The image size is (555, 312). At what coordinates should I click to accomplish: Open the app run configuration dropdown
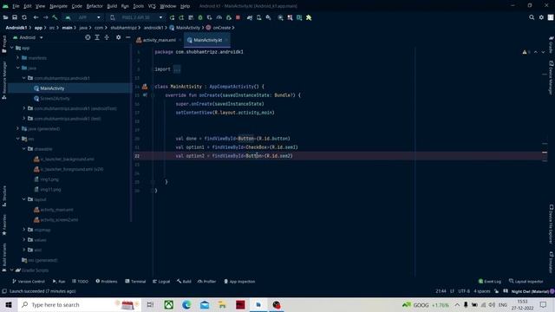pyautogui.click(x=83, y=17)
